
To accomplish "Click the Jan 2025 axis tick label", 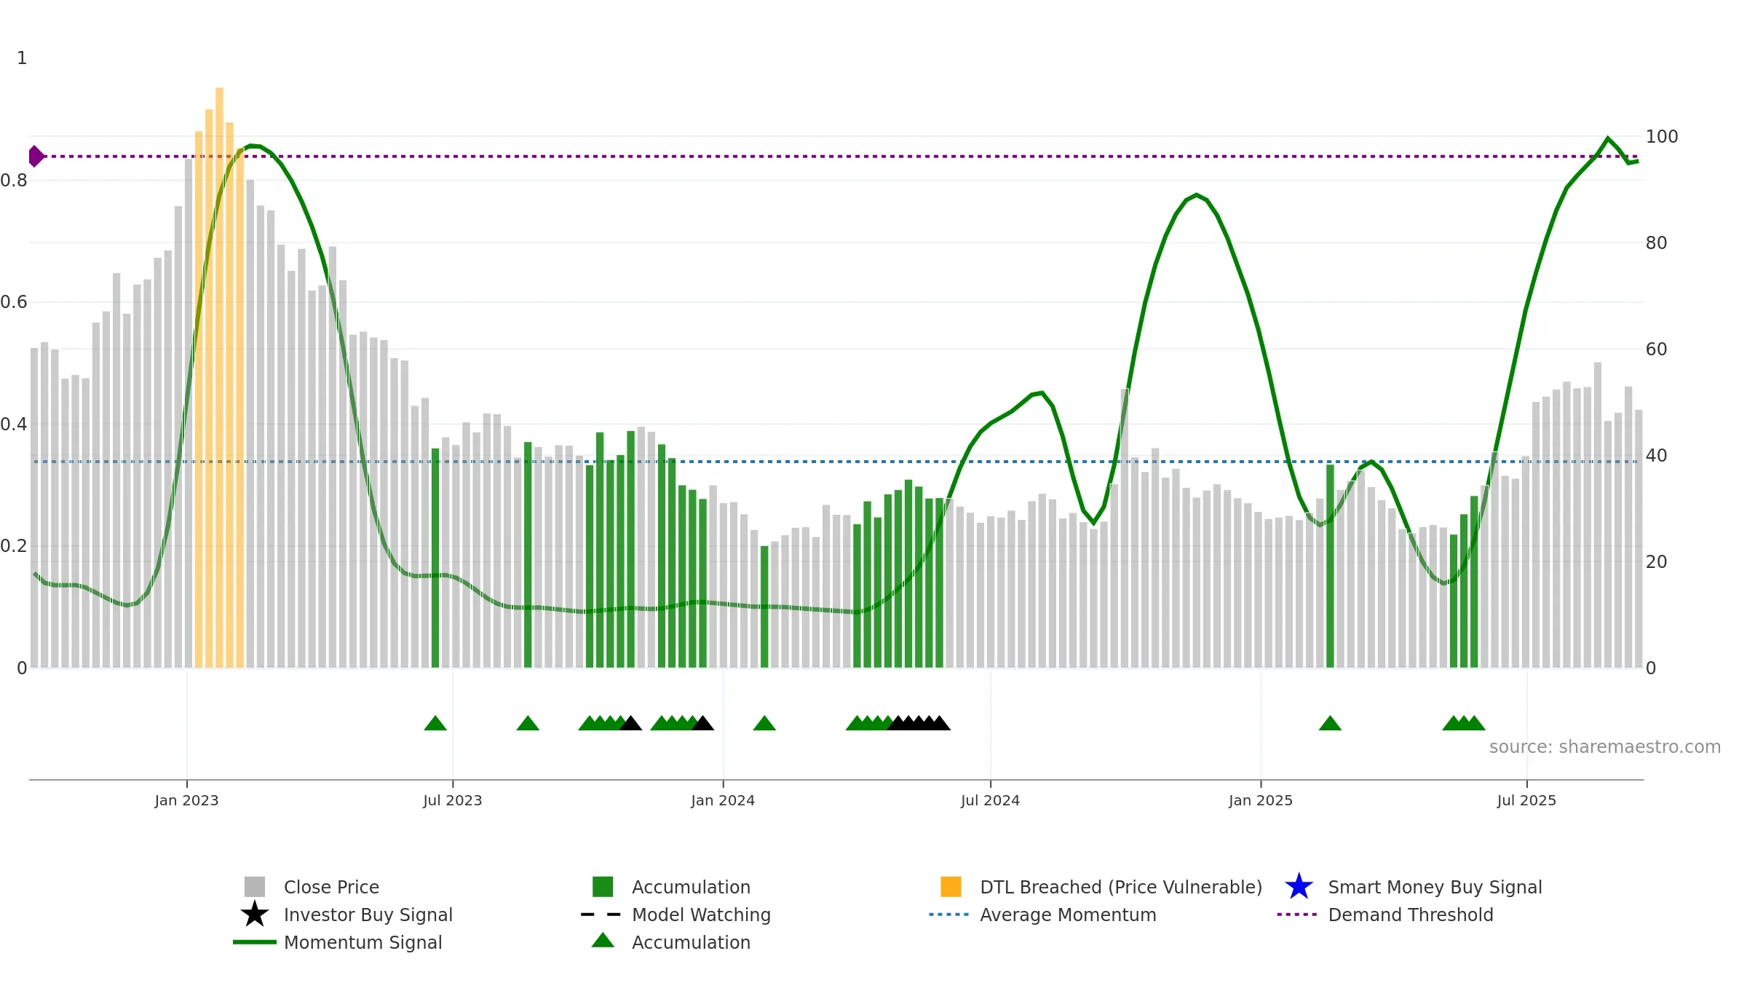I will 1261,801.
